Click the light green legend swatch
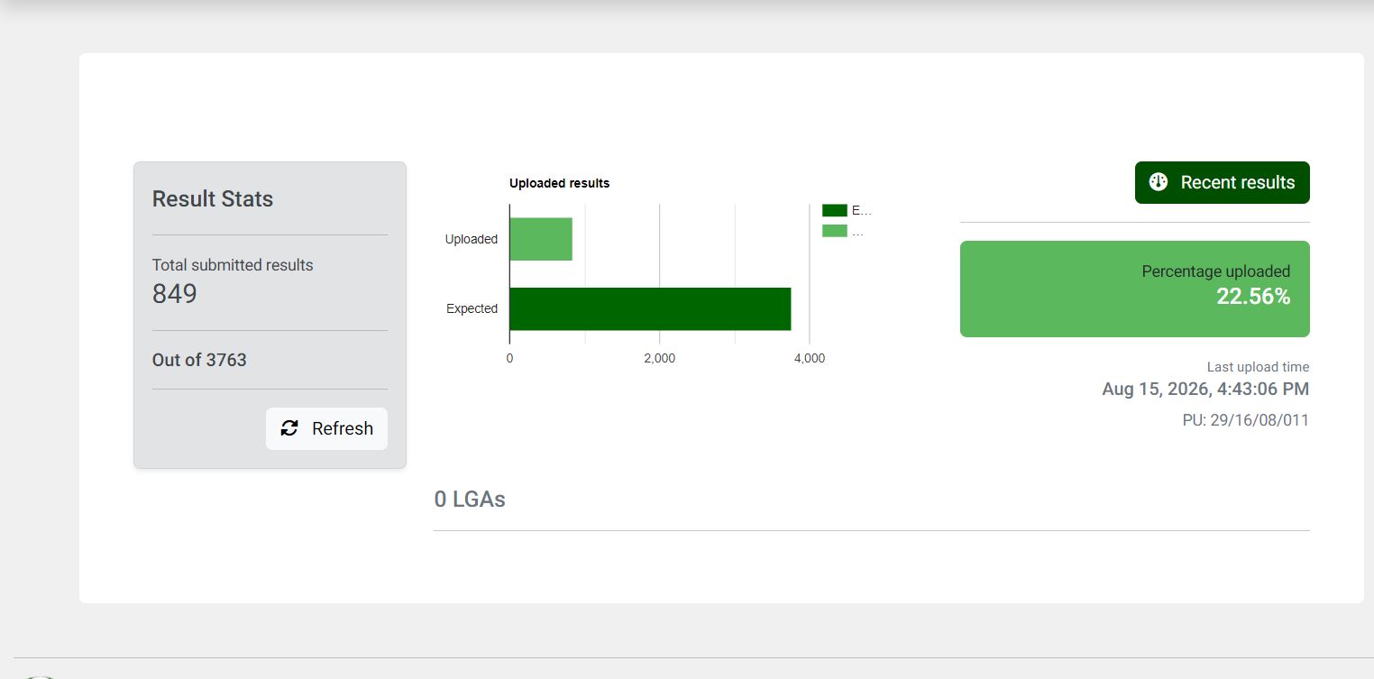Screen dimensions: 1374x679 [834, 231]
